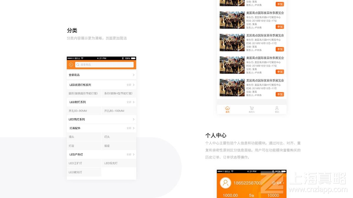Expand the 全部商品 row chevron

134,75
